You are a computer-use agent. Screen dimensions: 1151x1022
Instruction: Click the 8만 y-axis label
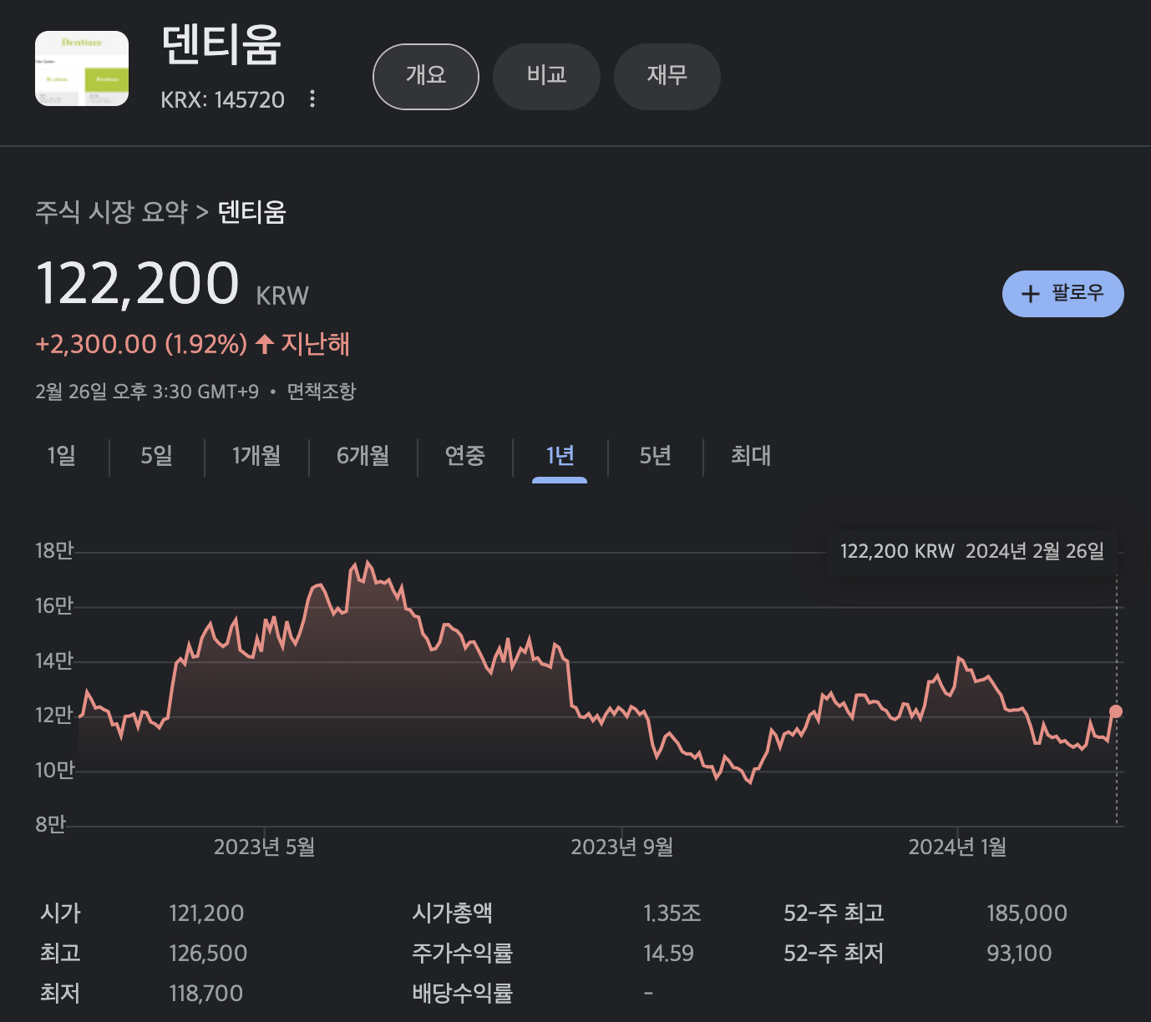51,825
